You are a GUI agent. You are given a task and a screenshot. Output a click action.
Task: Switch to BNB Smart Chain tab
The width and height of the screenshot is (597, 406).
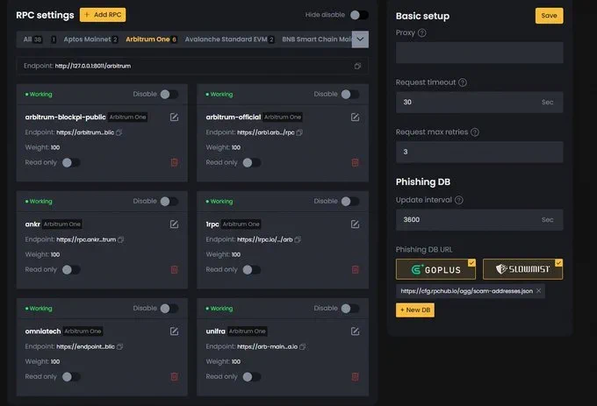(x=316, y=39)
